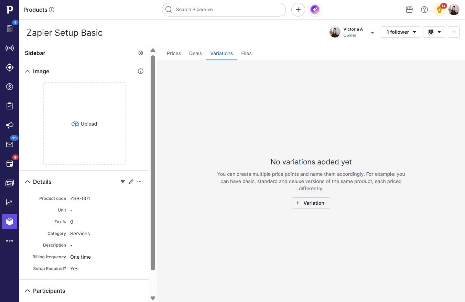This screenshot has height=302, width=465.
Task: Click the Billing frequency value One time
Action: click(x=80, y=257)
